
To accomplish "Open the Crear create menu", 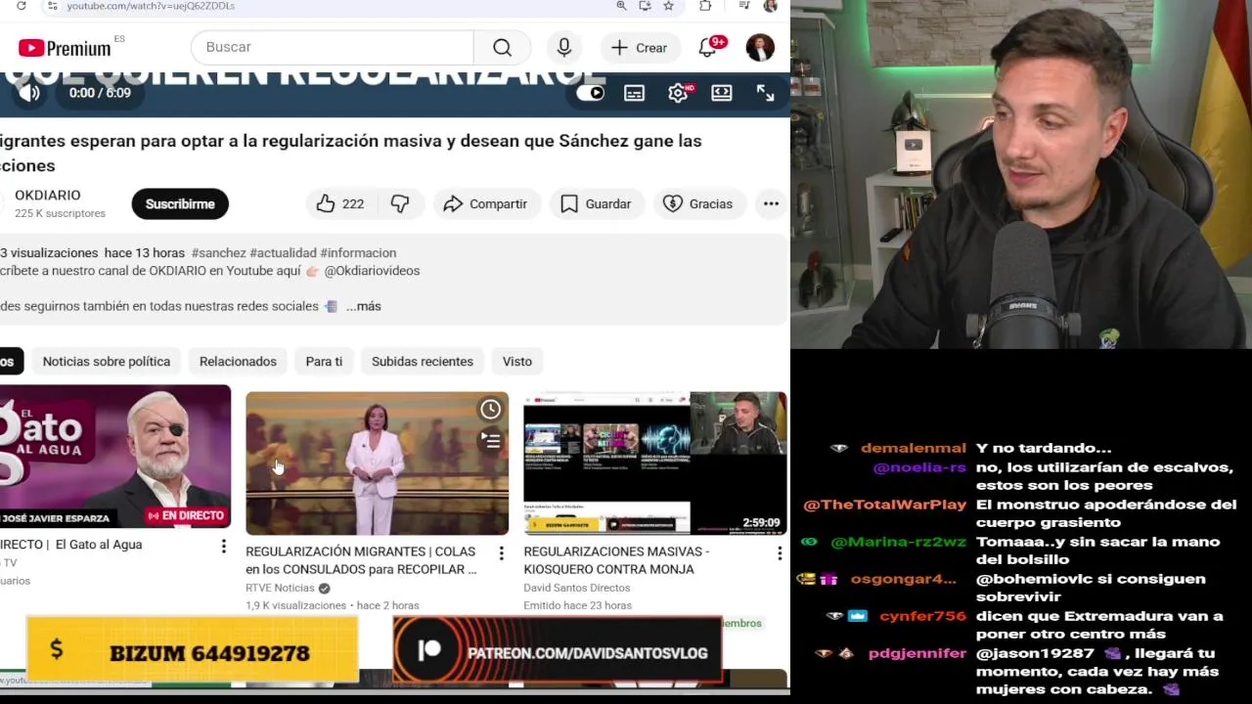I will pyautogui.click(x=640, y=47).
